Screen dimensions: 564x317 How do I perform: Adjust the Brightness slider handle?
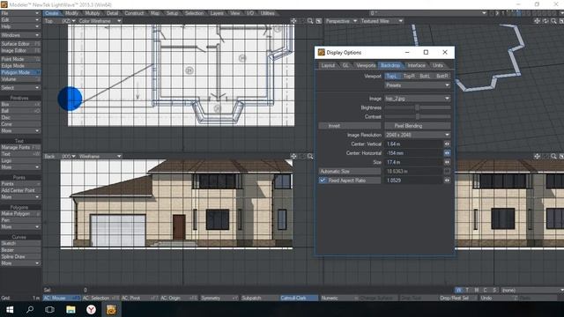417,107
